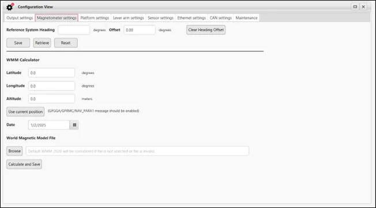Open the CAN settings tab
The image size is (376, 208).
point(221,18)
